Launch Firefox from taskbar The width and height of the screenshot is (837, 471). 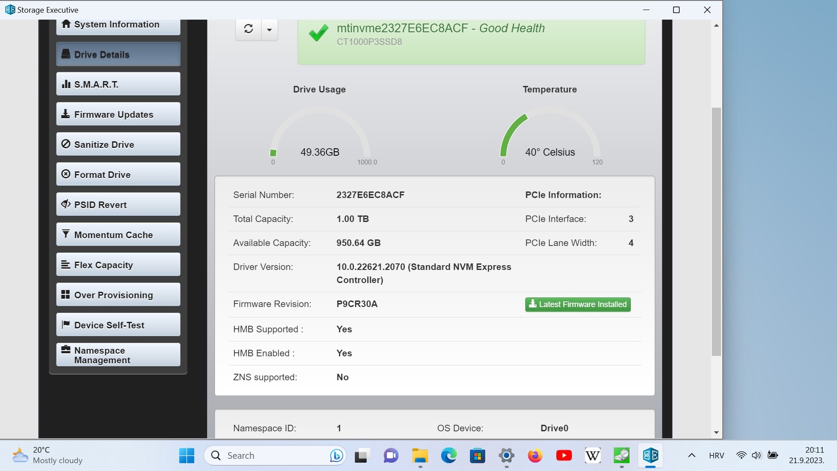[x=535, y=456]
